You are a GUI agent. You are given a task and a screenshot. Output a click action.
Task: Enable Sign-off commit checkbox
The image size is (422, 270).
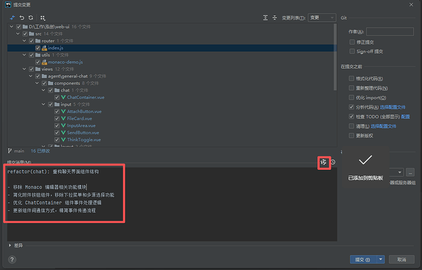pyautogui.click(x=352, y=51)
